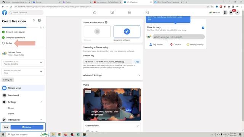
Task: Open the Watch video icon in top navigation
Action: click(x=112, y=13)
